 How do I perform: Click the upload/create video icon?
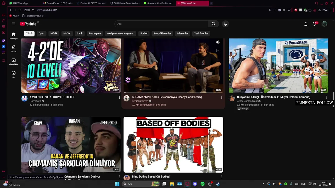[x=306, y=24]
